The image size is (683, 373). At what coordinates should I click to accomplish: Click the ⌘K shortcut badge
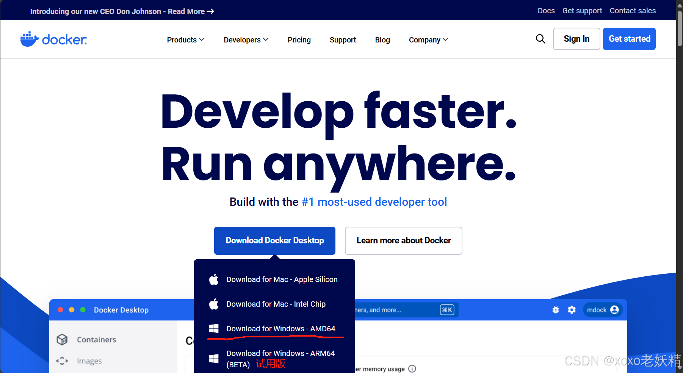click(x=447, y=310)
